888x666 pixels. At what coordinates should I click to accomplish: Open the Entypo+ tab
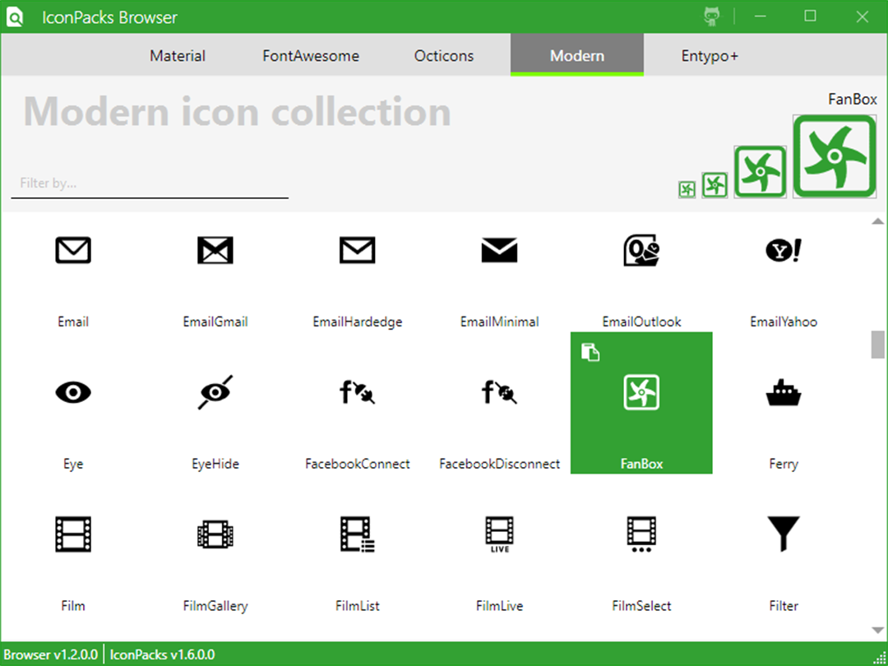click(x=710, y=56)
